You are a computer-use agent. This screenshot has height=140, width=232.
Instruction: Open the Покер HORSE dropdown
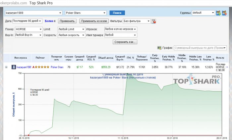(x=29, y=29)
